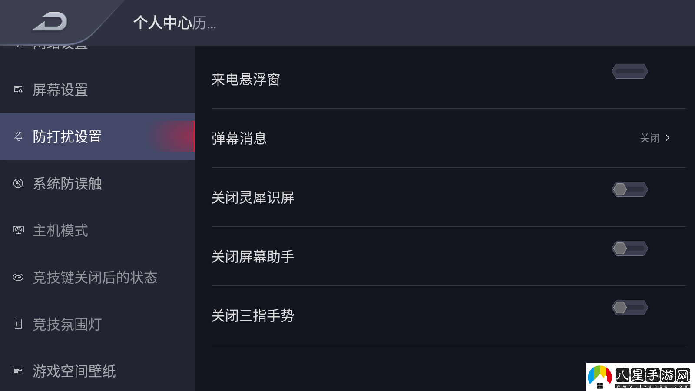Enable the 来电悬浮窗 switch
This screenshot has width=695, height=391.
pyautogui.click(x=629, y=71)
